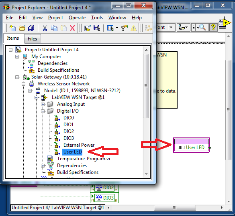Open the Help menu

[x=137, y=18]
